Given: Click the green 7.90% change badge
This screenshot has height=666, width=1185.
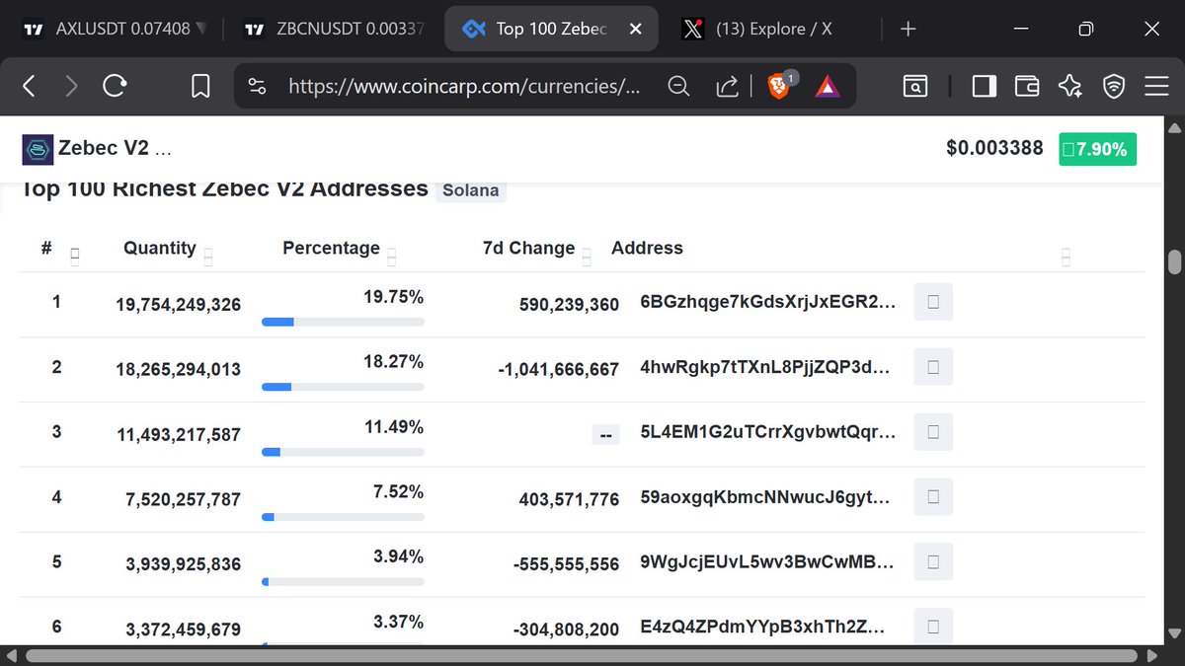Looking at the screenshot, I should coord(1097,149).
